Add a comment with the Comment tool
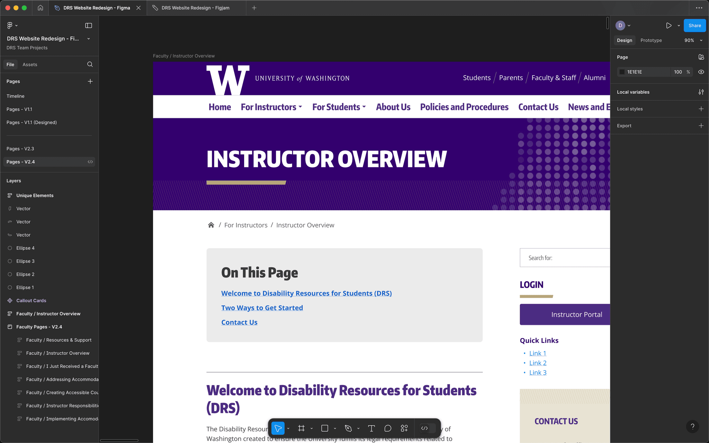709x443 pixels. click(388, 428)
